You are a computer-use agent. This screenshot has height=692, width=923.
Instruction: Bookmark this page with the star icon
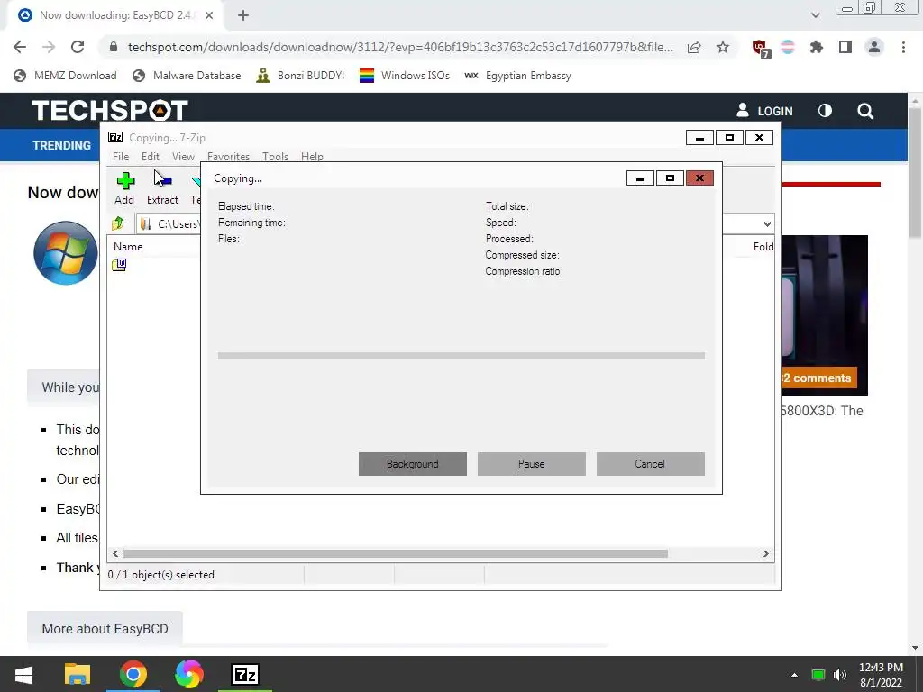coord(723,47)
